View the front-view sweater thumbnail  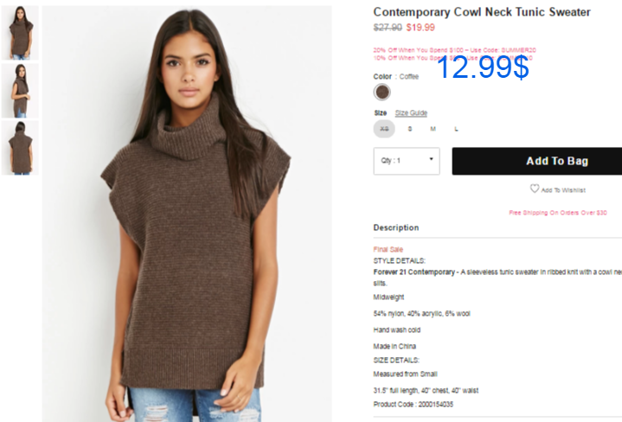(20, 33)
